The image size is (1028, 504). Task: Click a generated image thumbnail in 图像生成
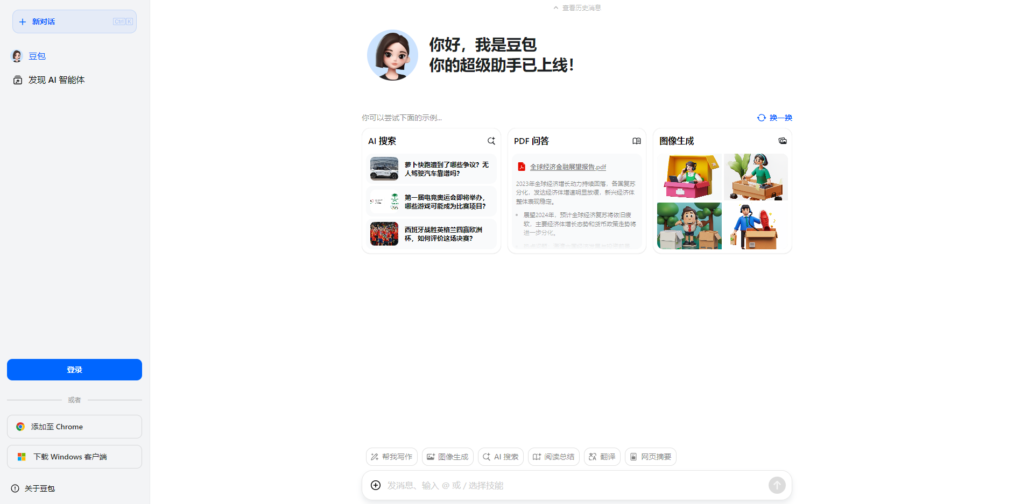coord(689,177)
